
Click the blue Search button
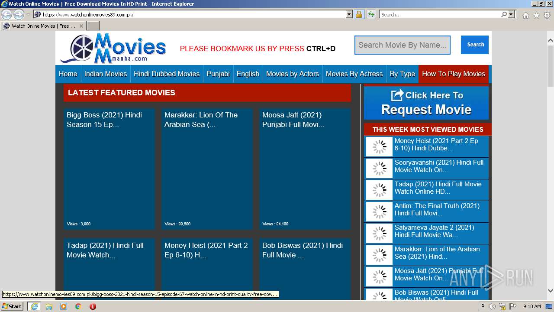(475, 45)
